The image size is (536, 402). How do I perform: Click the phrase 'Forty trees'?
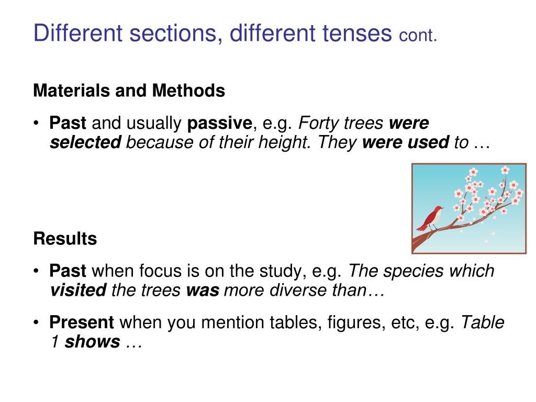[x=340, y=123]
